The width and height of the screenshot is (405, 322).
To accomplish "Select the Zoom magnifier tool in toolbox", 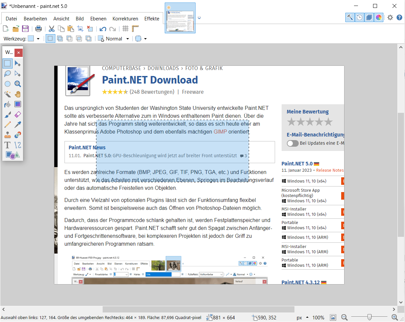I will click(x=18, y=84).
